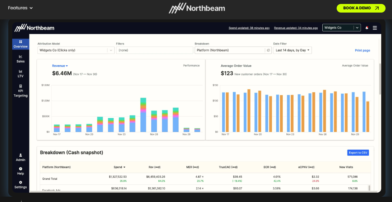Click the BOOK A DEMO button
The width and height of the screenshot is (392, 202).
[361, 8]
